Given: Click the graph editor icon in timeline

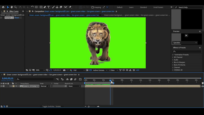Looking at the screenshot, I should [80, 79].
